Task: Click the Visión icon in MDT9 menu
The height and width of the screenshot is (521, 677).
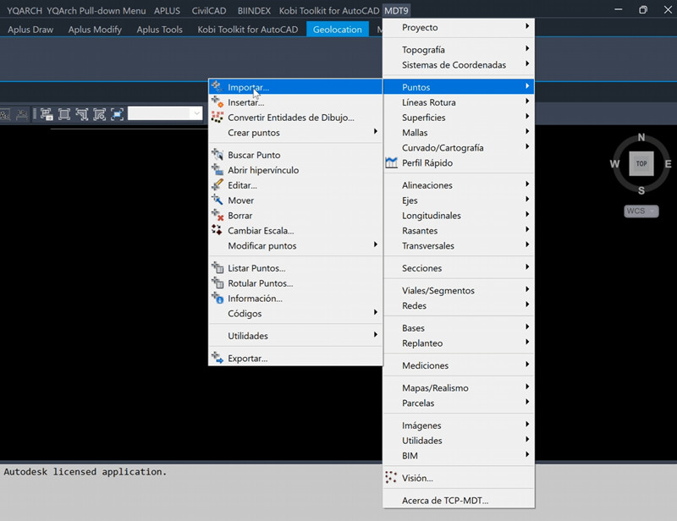Action: [x=391, y=478]
